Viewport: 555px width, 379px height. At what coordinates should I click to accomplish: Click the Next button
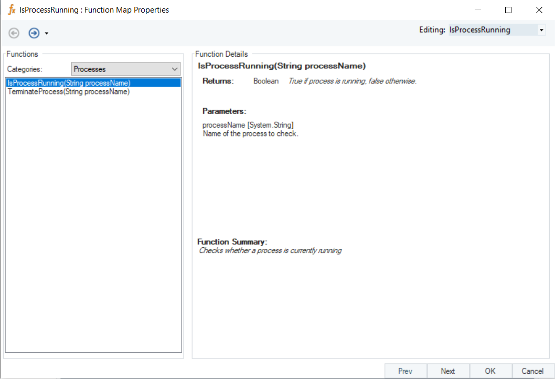tap(448, 371)
